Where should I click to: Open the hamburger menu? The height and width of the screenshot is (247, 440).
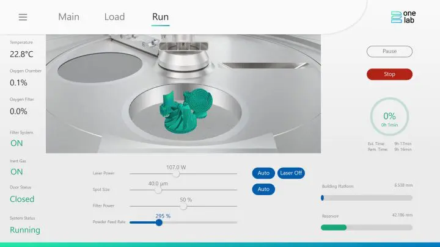[x=23, y=17]
